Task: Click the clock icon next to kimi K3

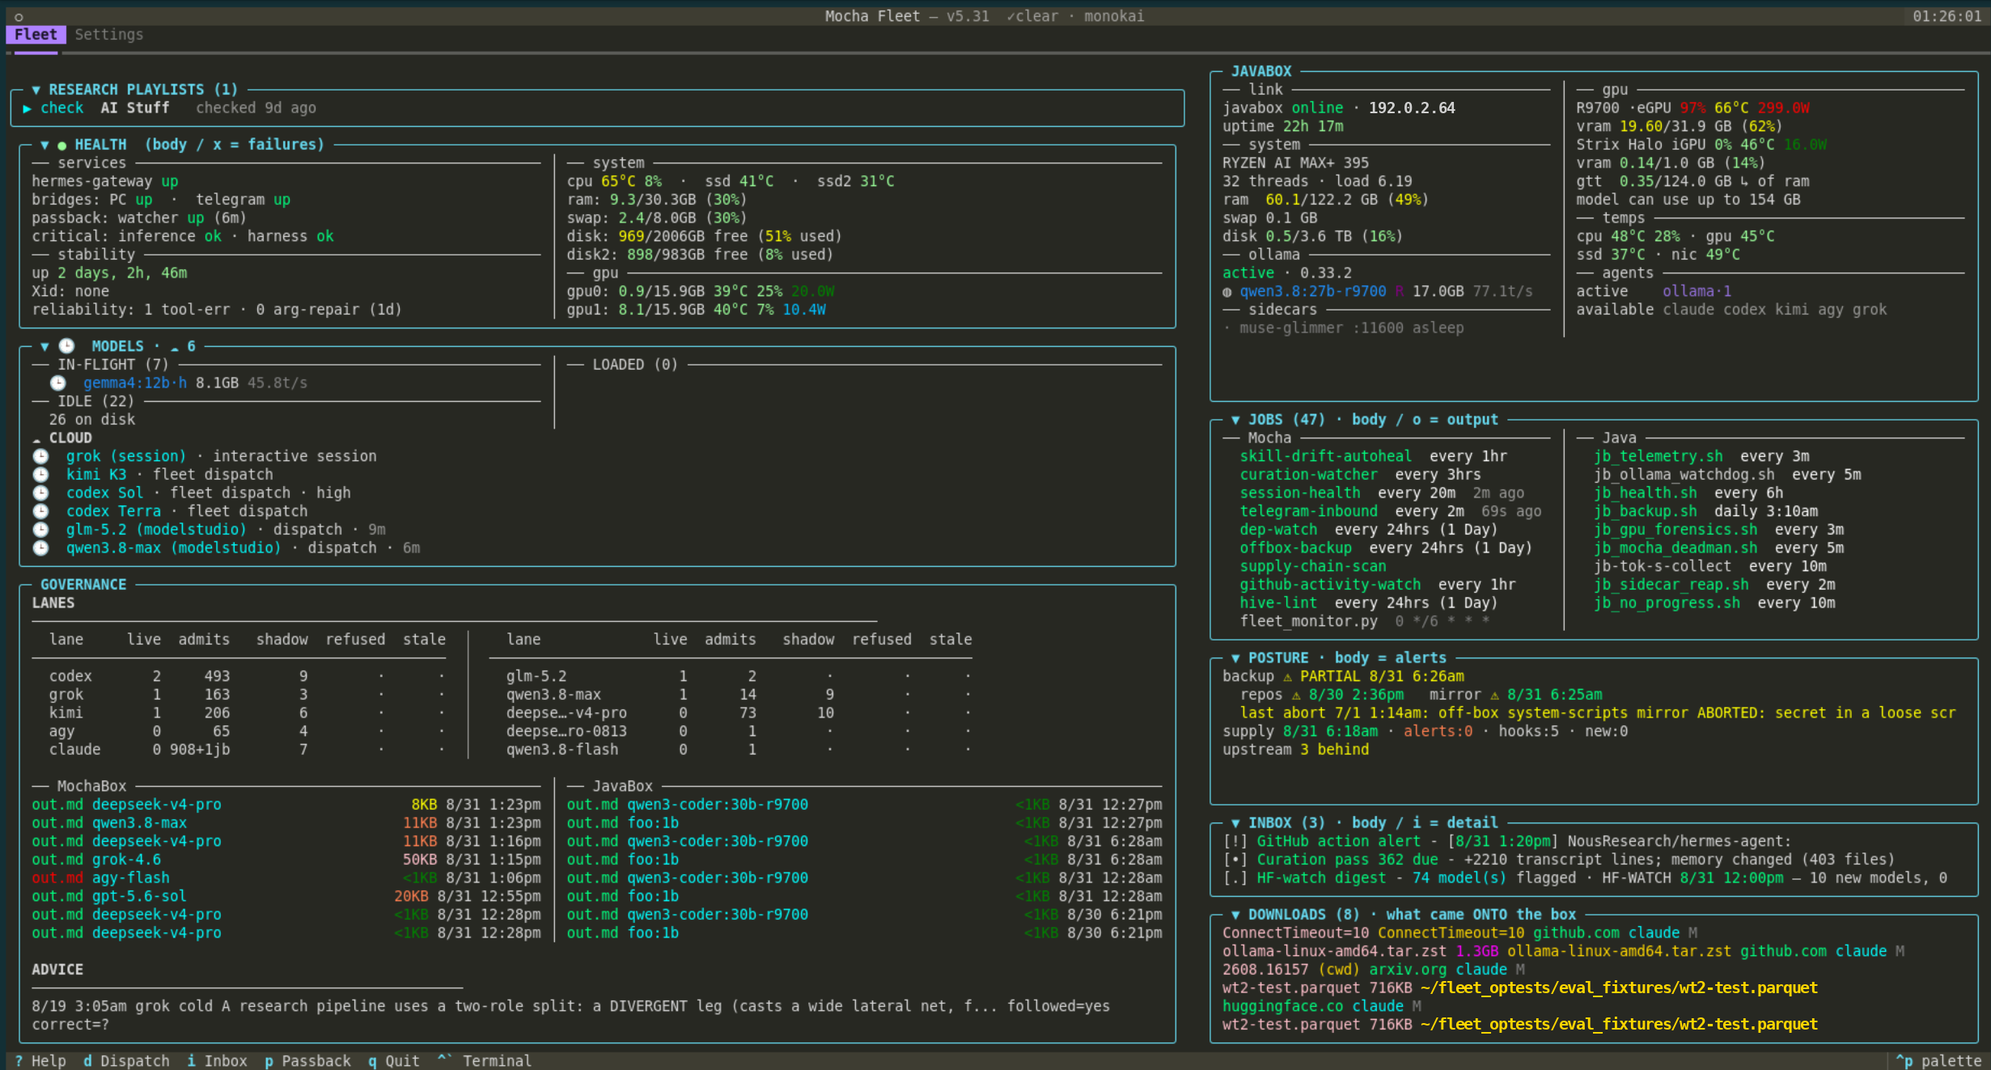Action: coord(40,475)
